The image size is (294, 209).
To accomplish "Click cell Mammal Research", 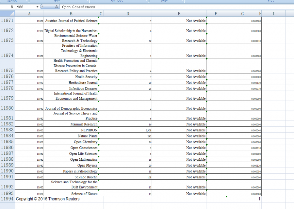I will [x=71, y=124].
